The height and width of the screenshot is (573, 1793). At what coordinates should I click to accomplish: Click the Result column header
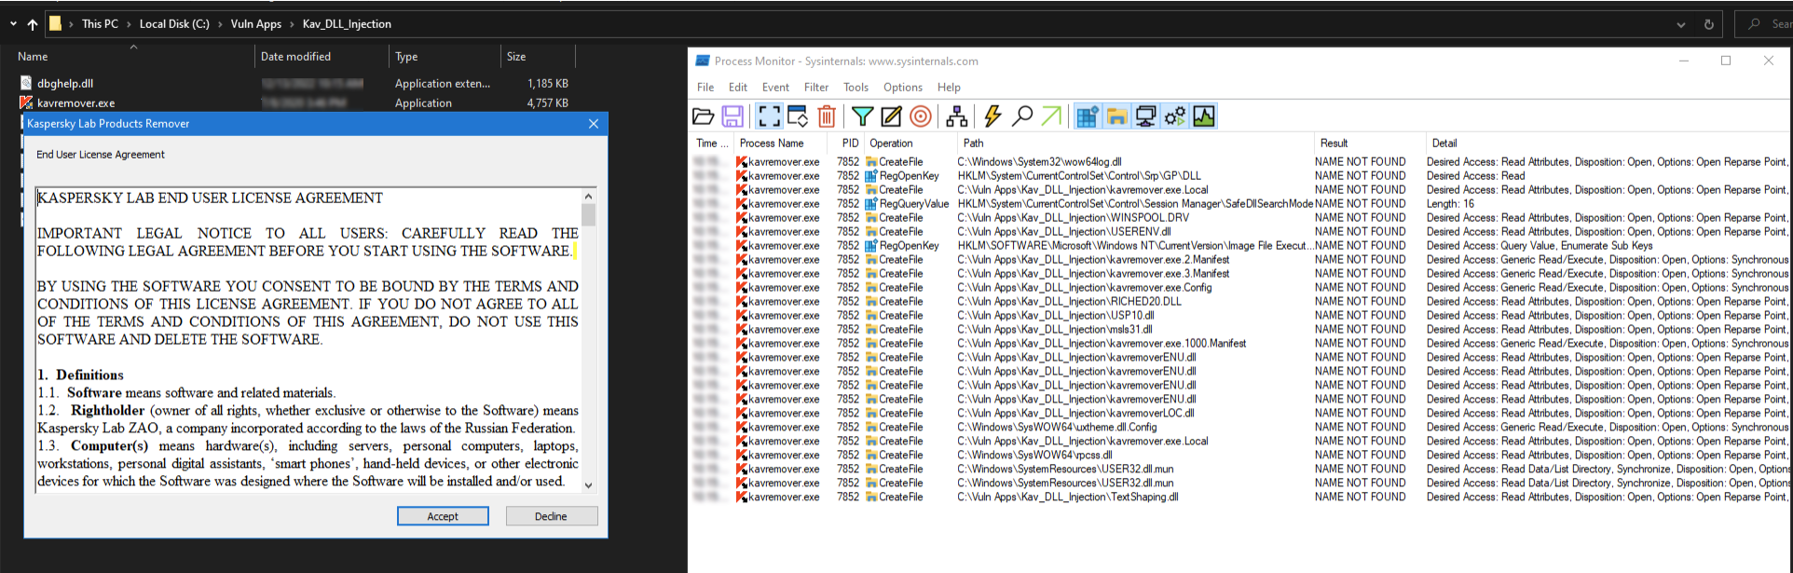[x=1369, y=143]
